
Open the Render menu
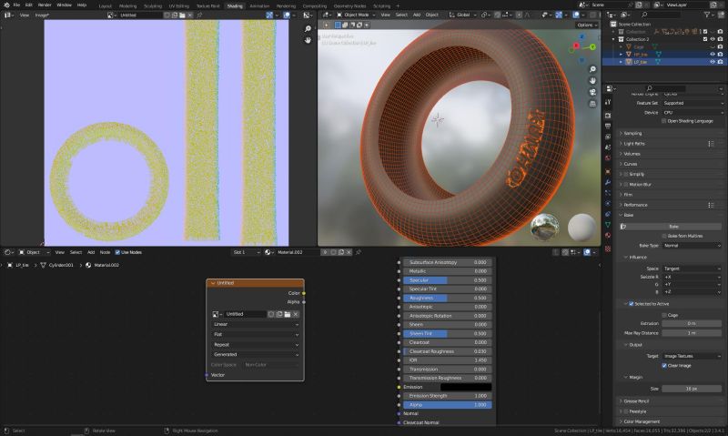(x=45, y=5)
